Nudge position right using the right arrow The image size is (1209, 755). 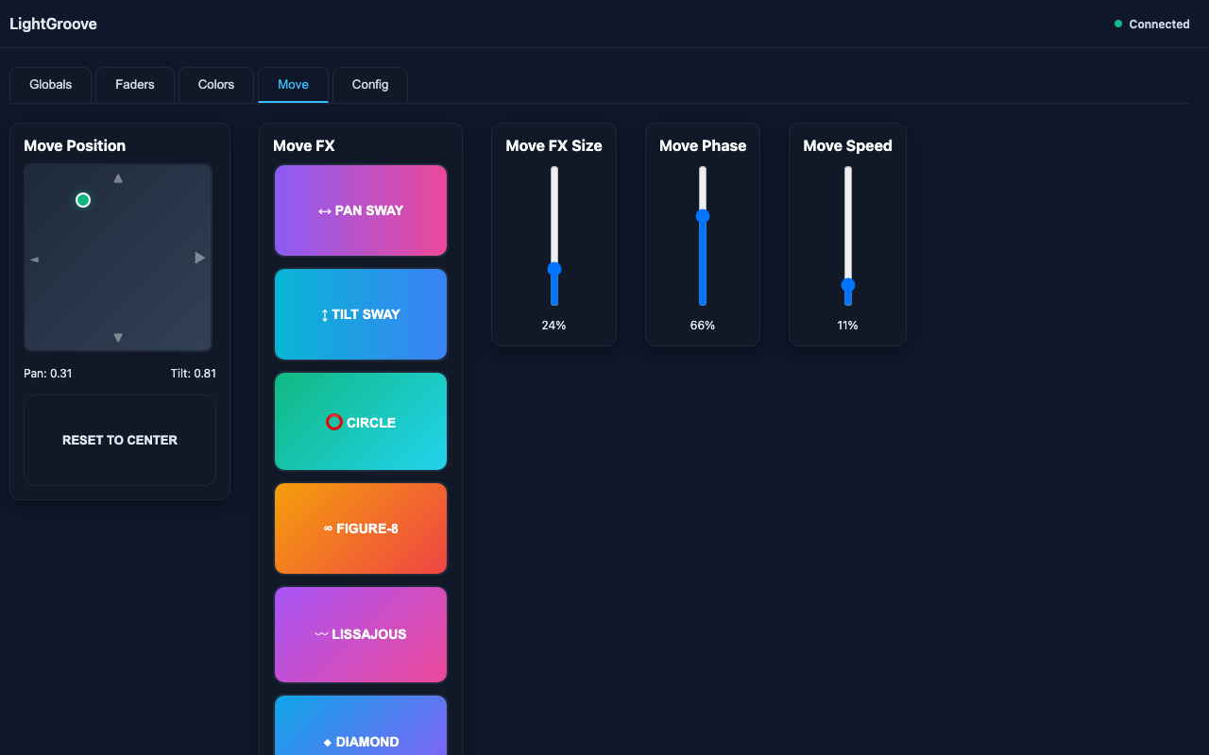click(200, 257)
